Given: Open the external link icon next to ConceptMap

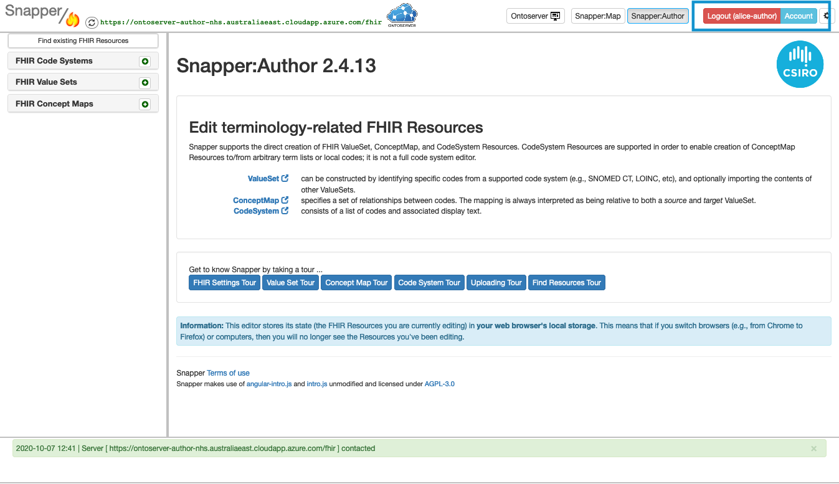Looking at the screenshot, I should pyautogui.click(x=285, y=199).
